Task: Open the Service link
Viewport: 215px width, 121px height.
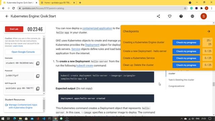Action: tap(76, 49)
